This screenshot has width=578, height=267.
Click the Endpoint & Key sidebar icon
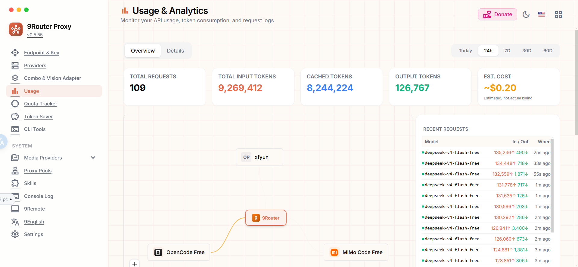pyautogui.click(x=15, y=53)
